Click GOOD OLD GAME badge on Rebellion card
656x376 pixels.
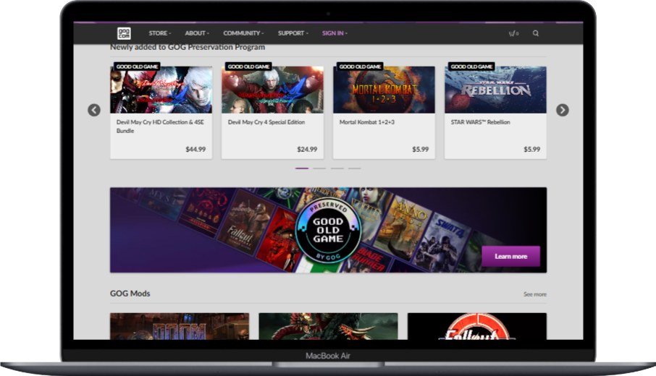tap(471, 67)
